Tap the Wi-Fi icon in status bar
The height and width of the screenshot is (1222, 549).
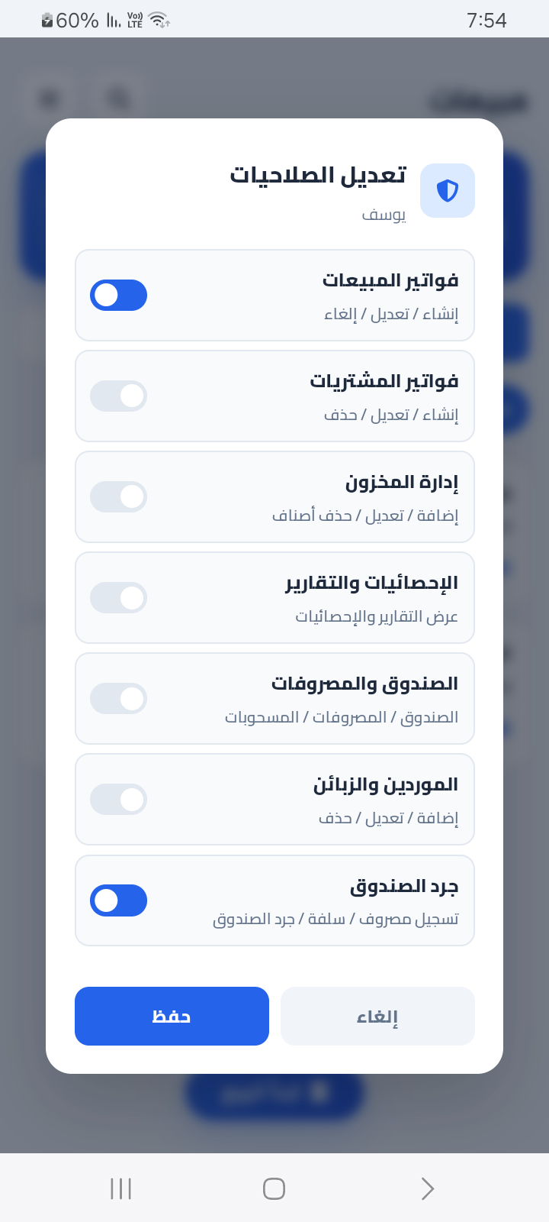[x=159, y=21]
